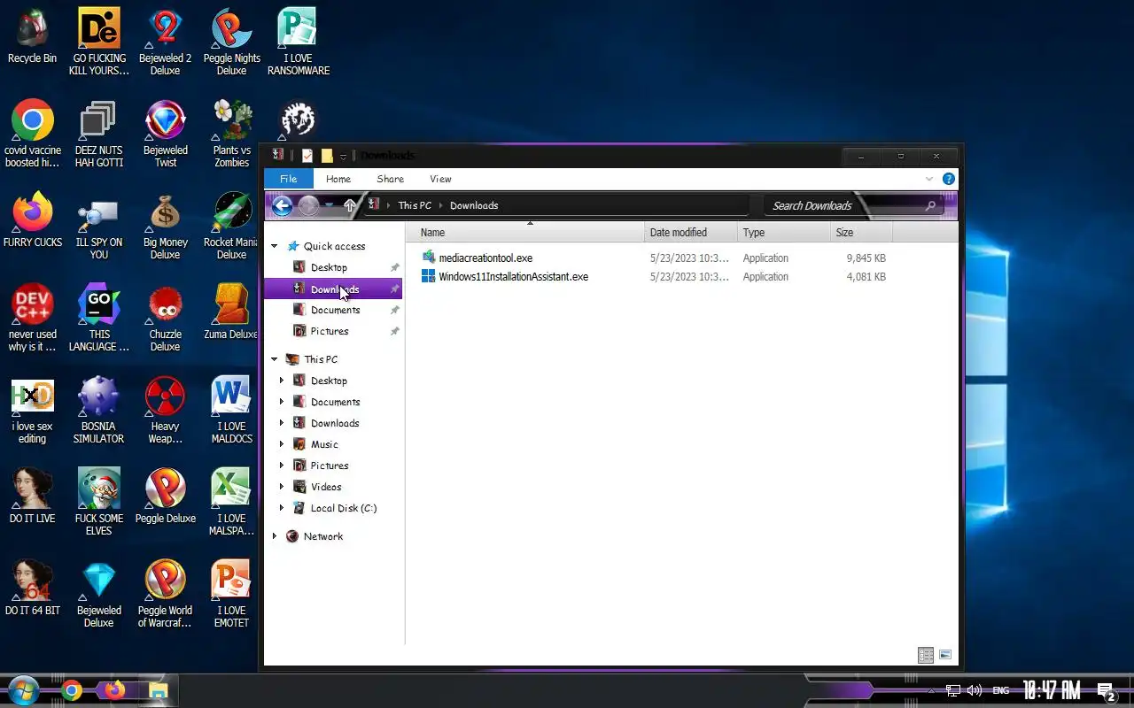The height and width of the screenshot is (708, 1134).
Task: Open the View ribbon tab
Action: 440,179
